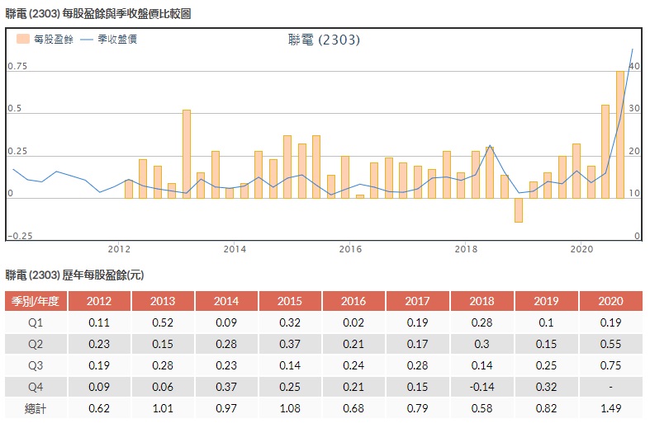Viewport: 650px width, 428px height.
Task: Click the 2012 Q1 value 0.11
Action: 99,322
